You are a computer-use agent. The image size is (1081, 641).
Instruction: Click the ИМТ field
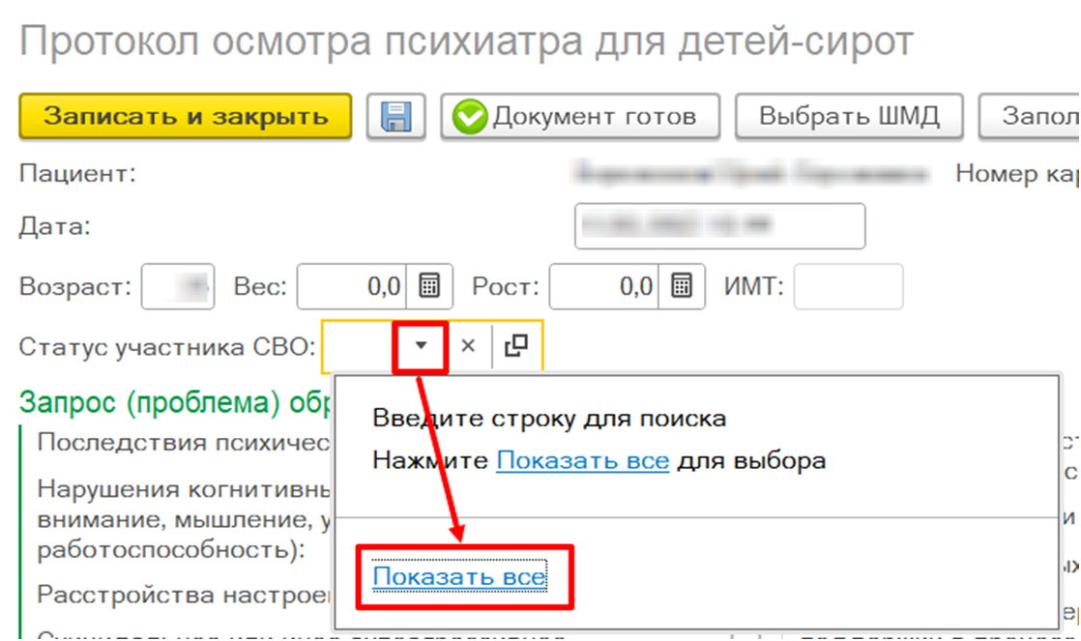tap(847, 286)
